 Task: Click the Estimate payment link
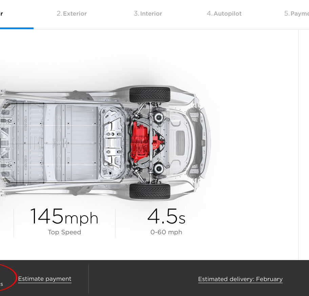[45, 279]
